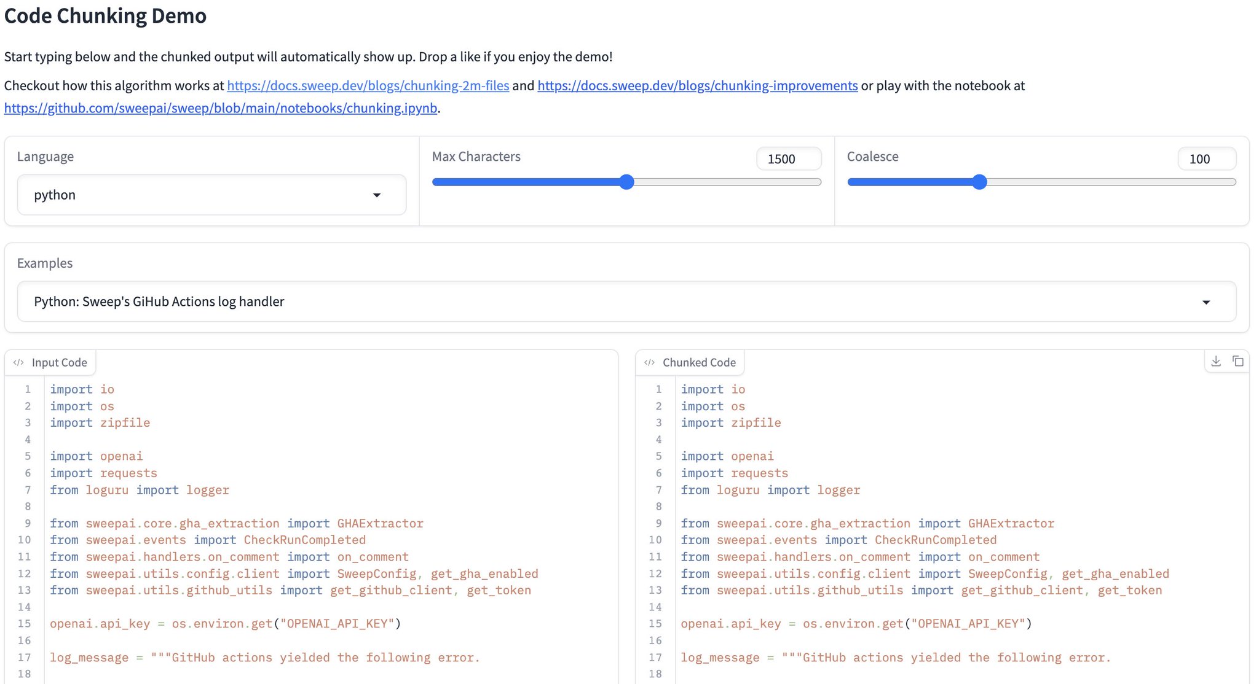1259x684 pixels.
Task: Click 'import zipfile' in Input Code
Action: [100, 422]
